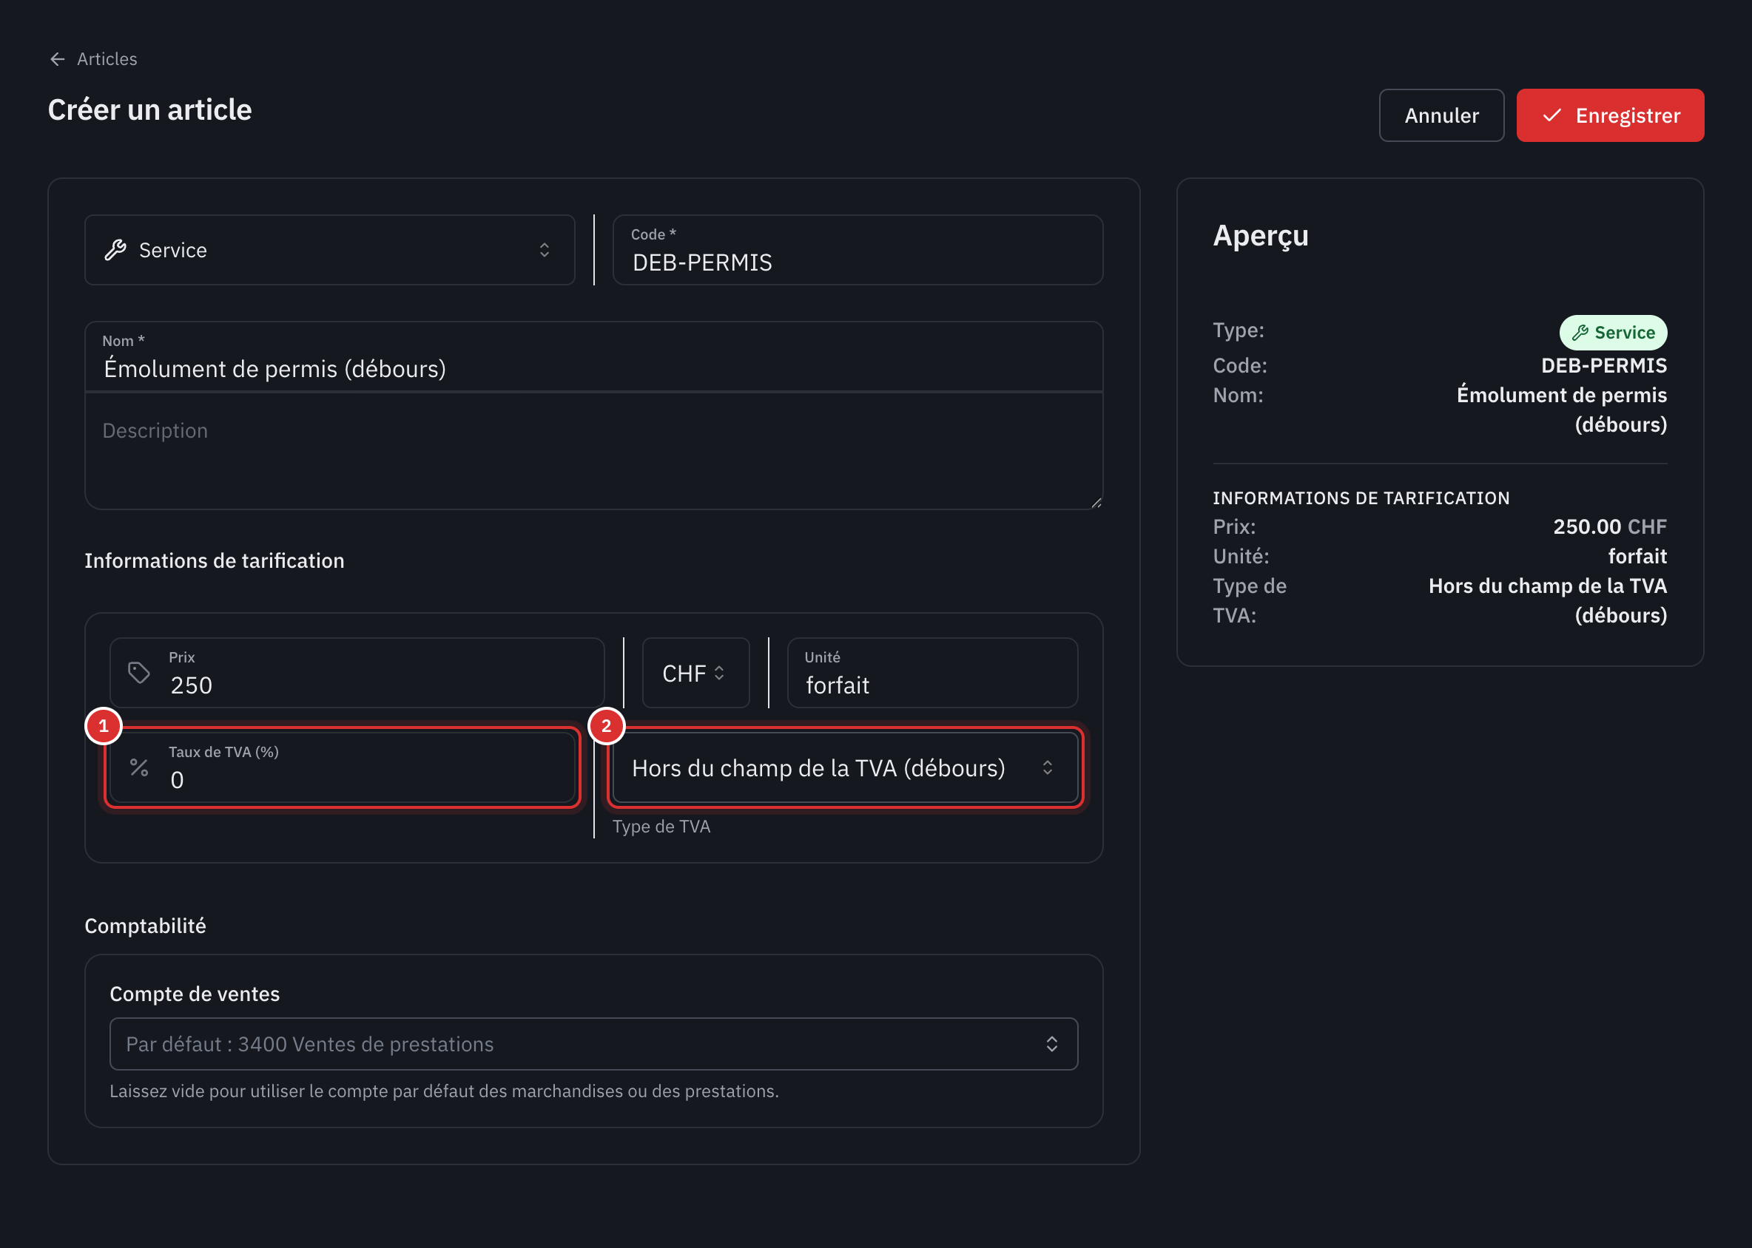Click 'Compte de ventes' label
Viewport: 1752px width, 1248px height.
click(195, 994)
